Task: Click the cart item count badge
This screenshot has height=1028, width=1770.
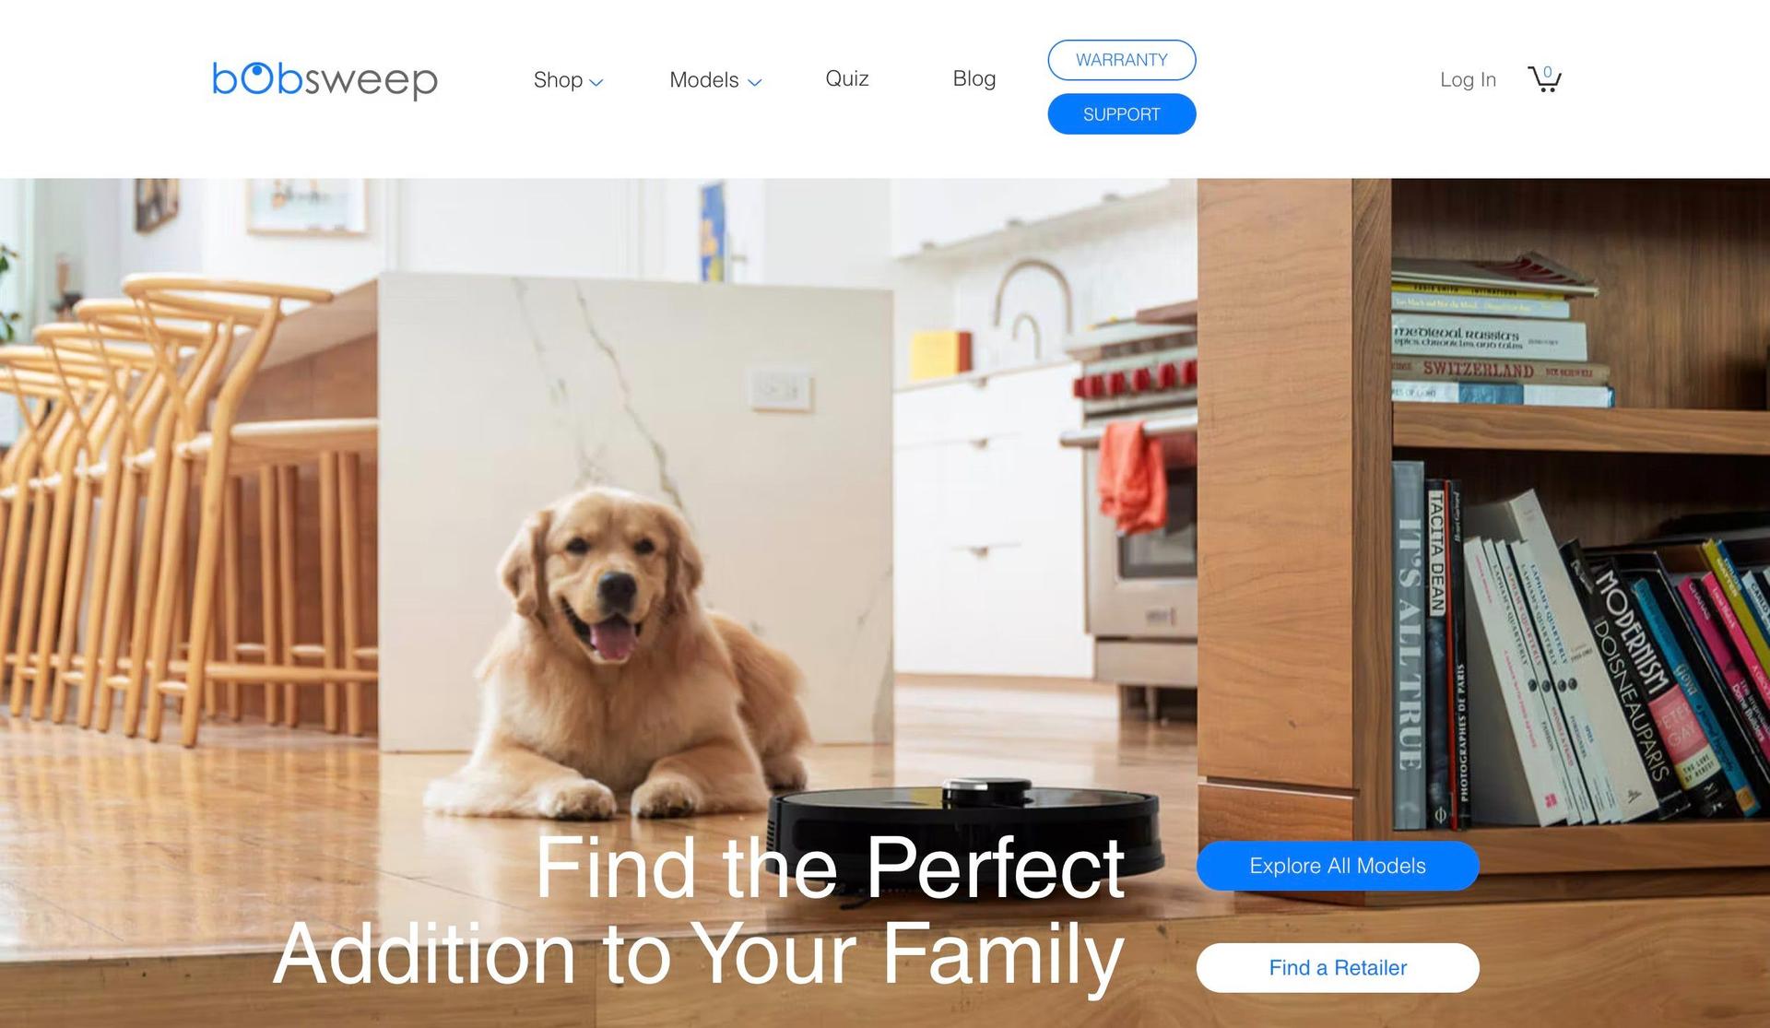Action: [1548, 72]
